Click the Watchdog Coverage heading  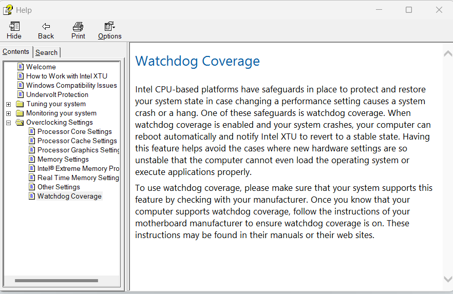(198, 61)
